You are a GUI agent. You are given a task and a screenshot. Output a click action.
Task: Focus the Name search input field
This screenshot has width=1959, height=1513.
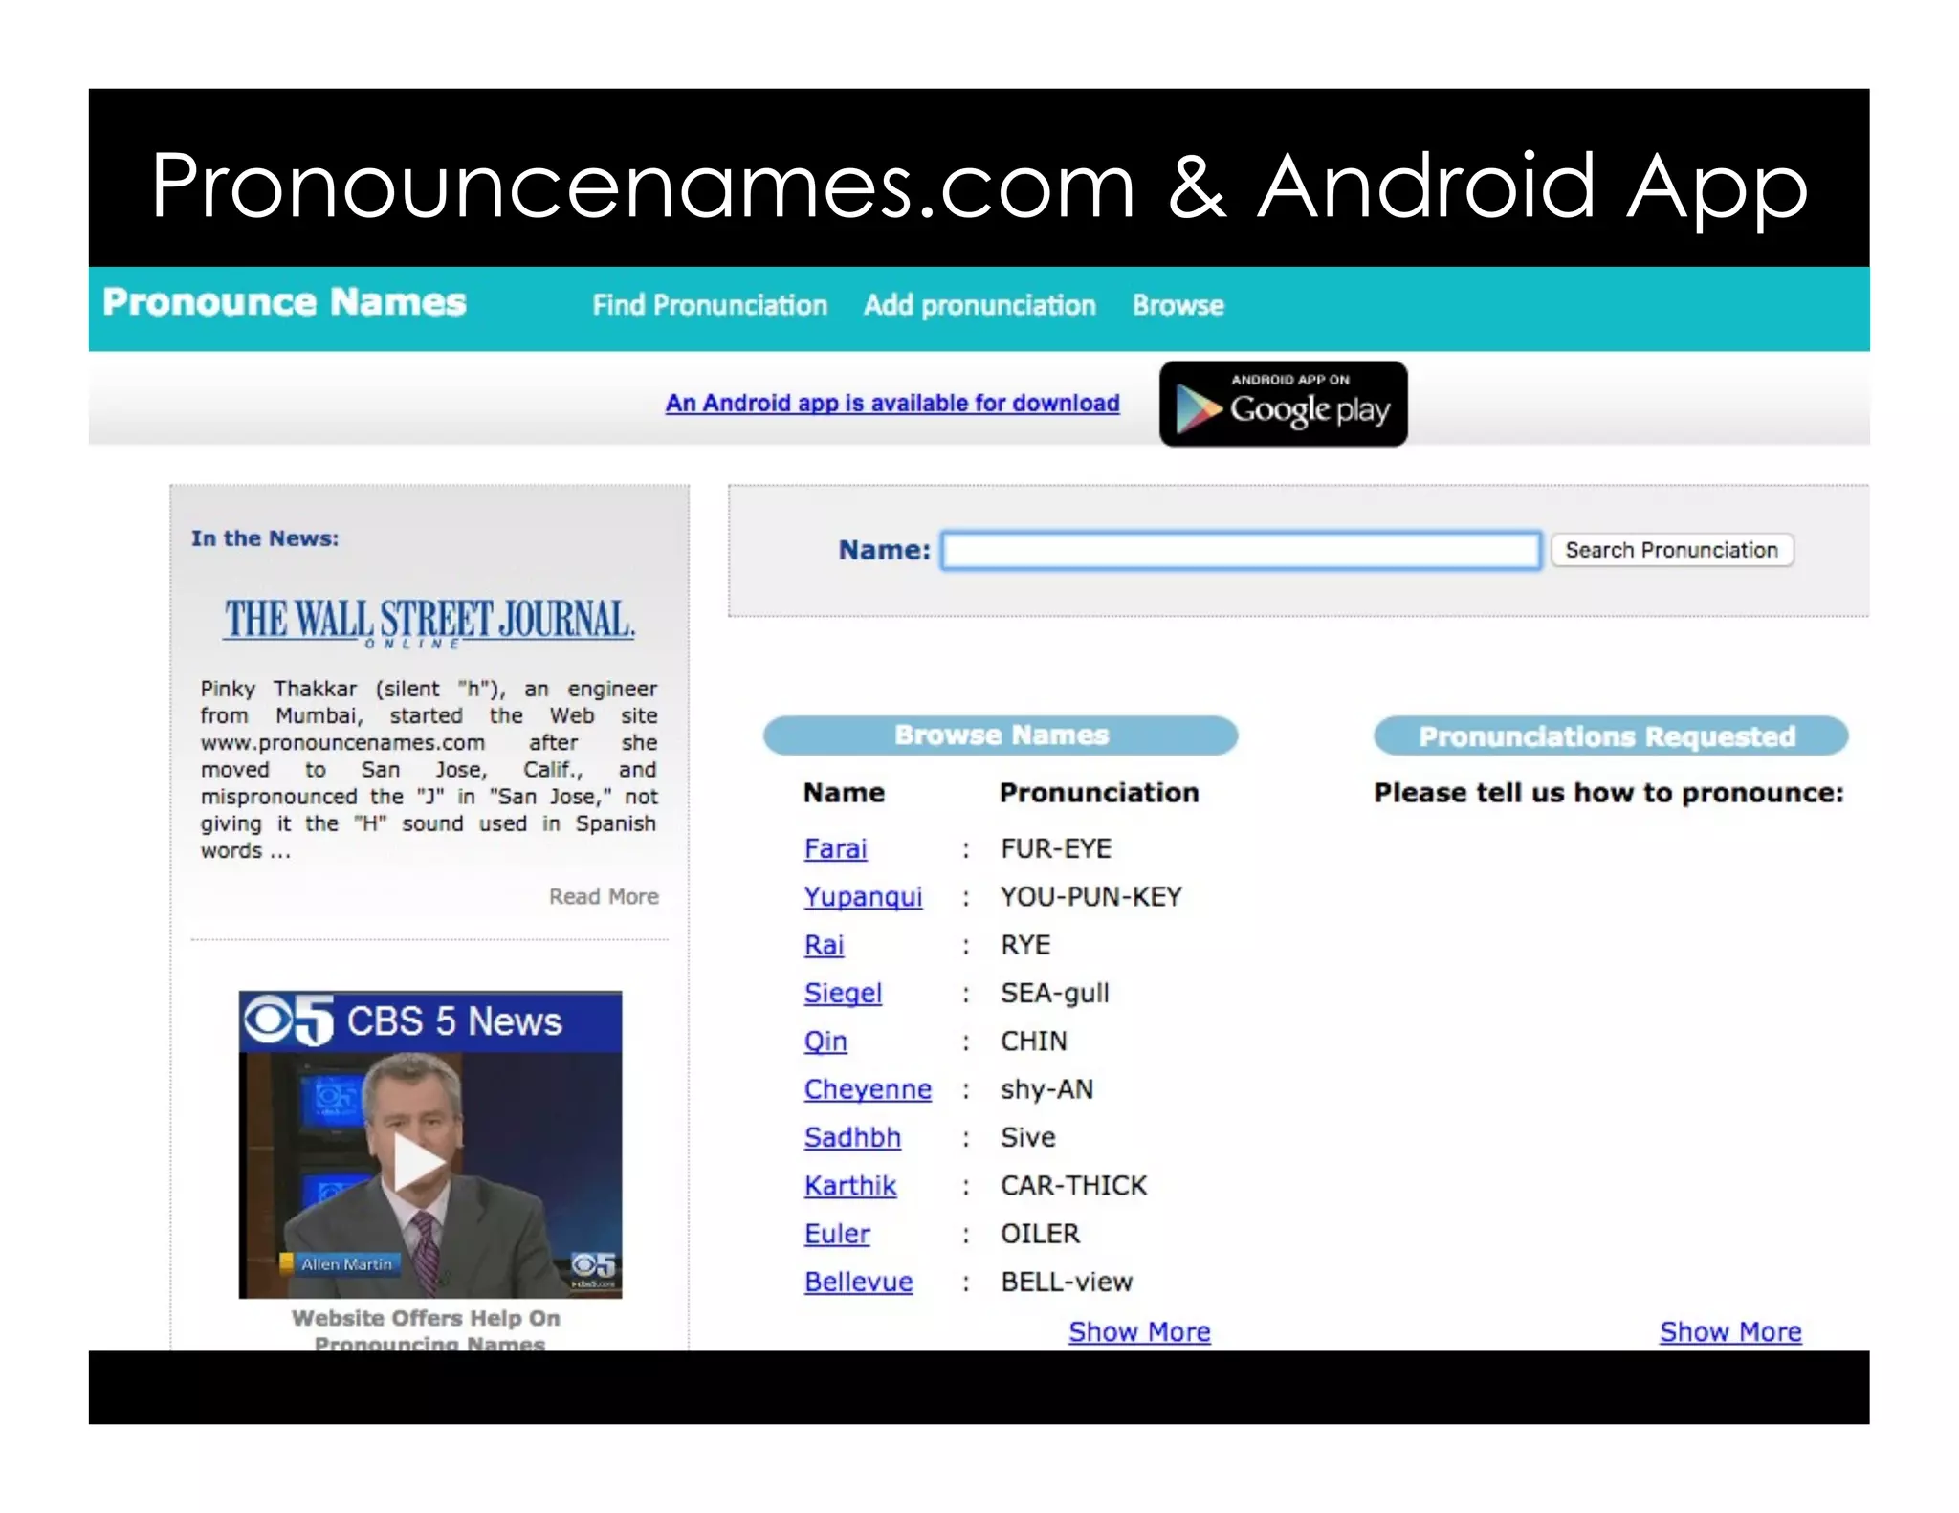click(x=1241, y=550)
